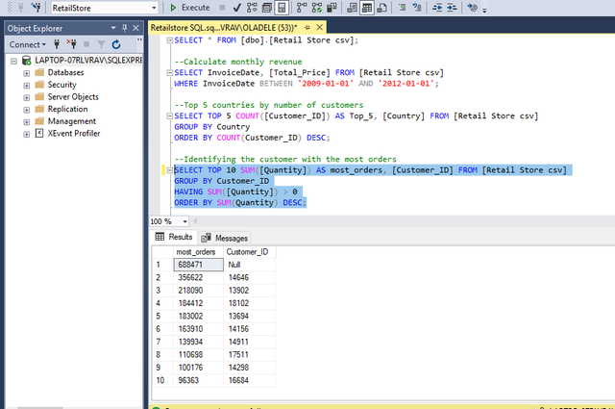This screenshot has height=409, width=615.
Task: Show the estimated execution plan
Action: tap(252, 8)
